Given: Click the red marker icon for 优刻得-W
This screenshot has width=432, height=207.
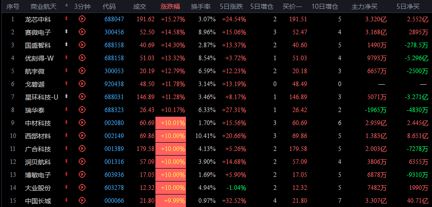Looking at the screenshot, I should (x=66, y=57).
